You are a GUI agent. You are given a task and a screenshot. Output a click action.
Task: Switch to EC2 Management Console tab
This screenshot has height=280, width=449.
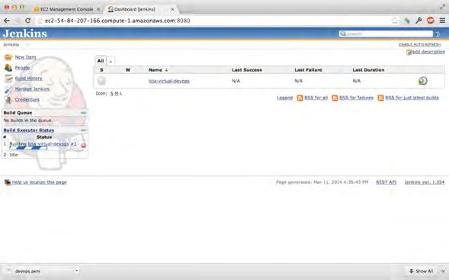[x=66, y=9]
